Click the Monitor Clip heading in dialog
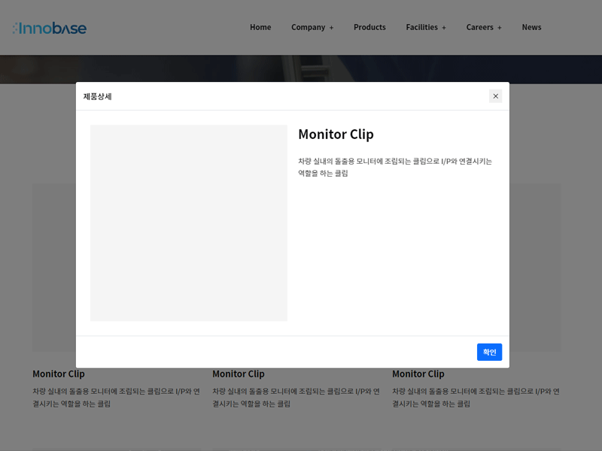This screenshot has width=602, height=451. (336, 135)
